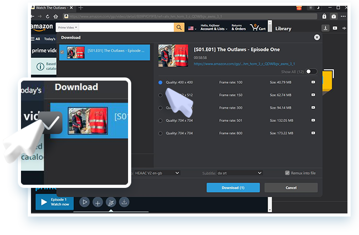Expand Account & Lists menu
The height and width of the screenshot is (235, 359).
(214, 27)
